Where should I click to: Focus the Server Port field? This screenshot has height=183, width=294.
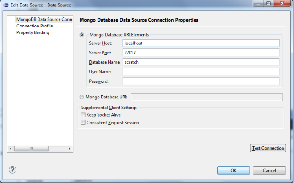coord(201,53)
